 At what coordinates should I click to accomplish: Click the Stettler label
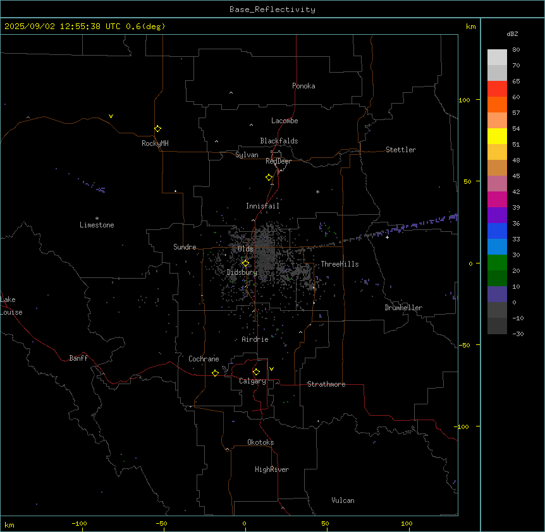tap(401, 150)
